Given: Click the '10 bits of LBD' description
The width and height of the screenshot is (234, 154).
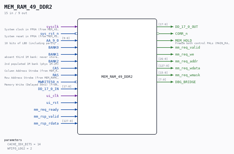Looking at the screenshot, I should (x=31, y=43).
